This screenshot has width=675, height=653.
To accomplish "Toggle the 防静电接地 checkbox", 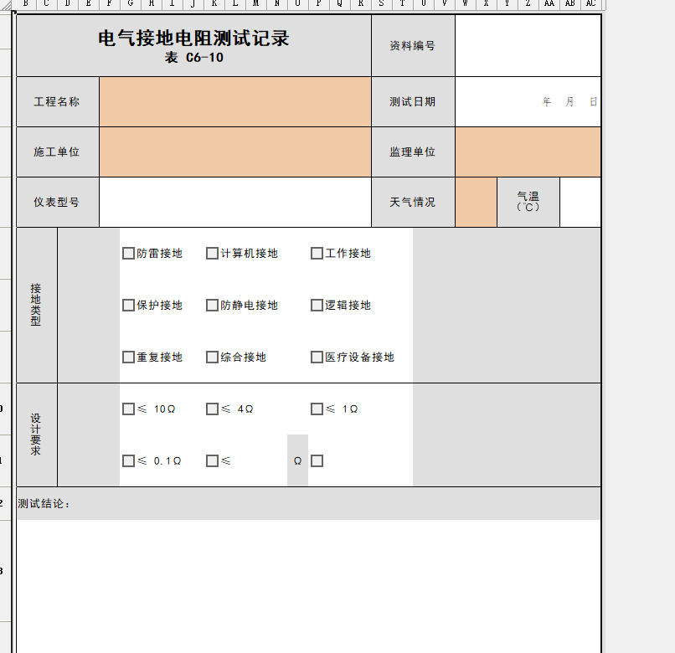I will coord(212,306).
